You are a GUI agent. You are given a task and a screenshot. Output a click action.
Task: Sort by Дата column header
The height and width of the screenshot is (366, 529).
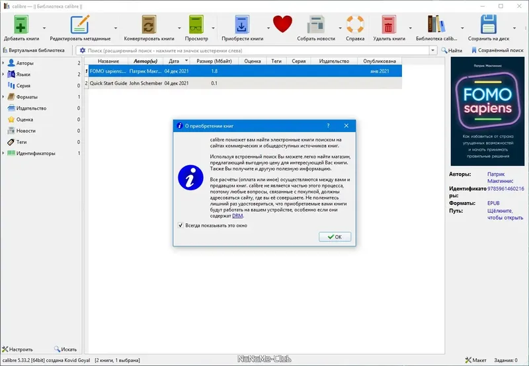point(176,61)
